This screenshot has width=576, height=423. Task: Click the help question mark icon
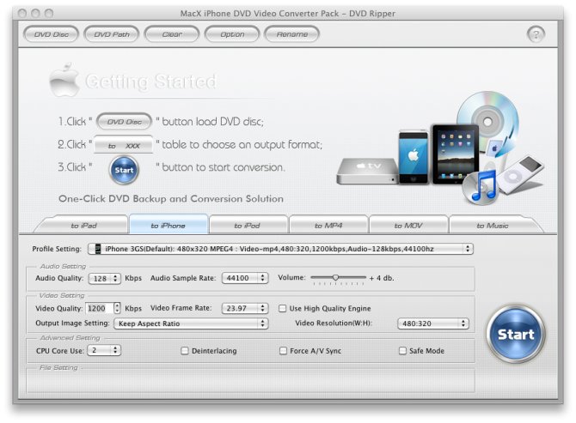(536, 34)
